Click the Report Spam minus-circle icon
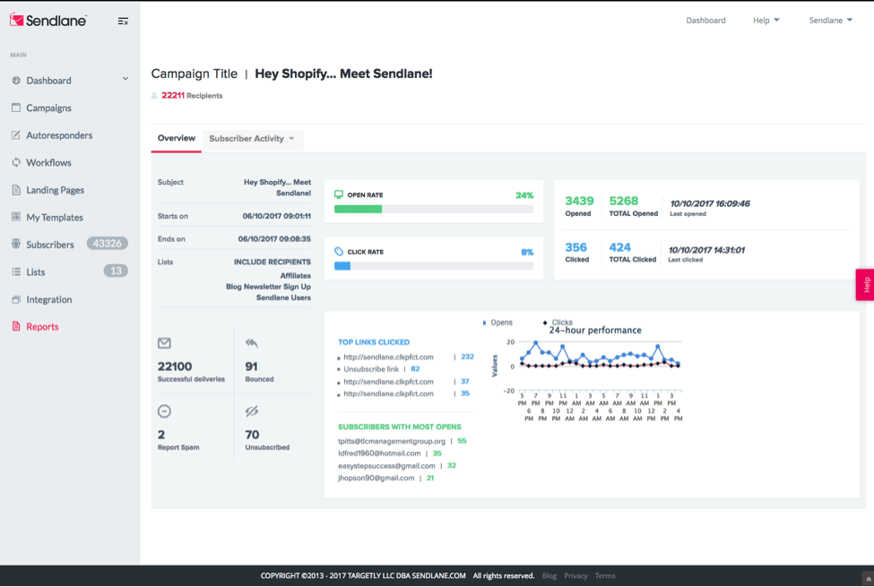Image resolution: width=874 pixels, height=587 pixels. (x=164, y=411)
